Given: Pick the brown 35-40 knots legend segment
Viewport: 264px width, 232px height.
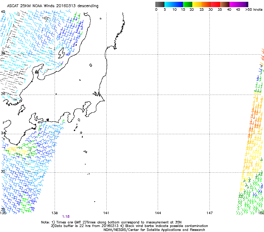Looking at the screenshot, I should click(x=225, y=4).
